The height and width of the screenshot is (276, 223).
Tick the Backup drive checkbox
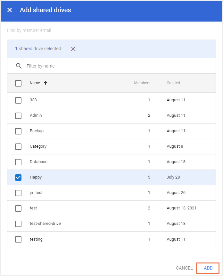pyautogui.click(x=18, y=131)
